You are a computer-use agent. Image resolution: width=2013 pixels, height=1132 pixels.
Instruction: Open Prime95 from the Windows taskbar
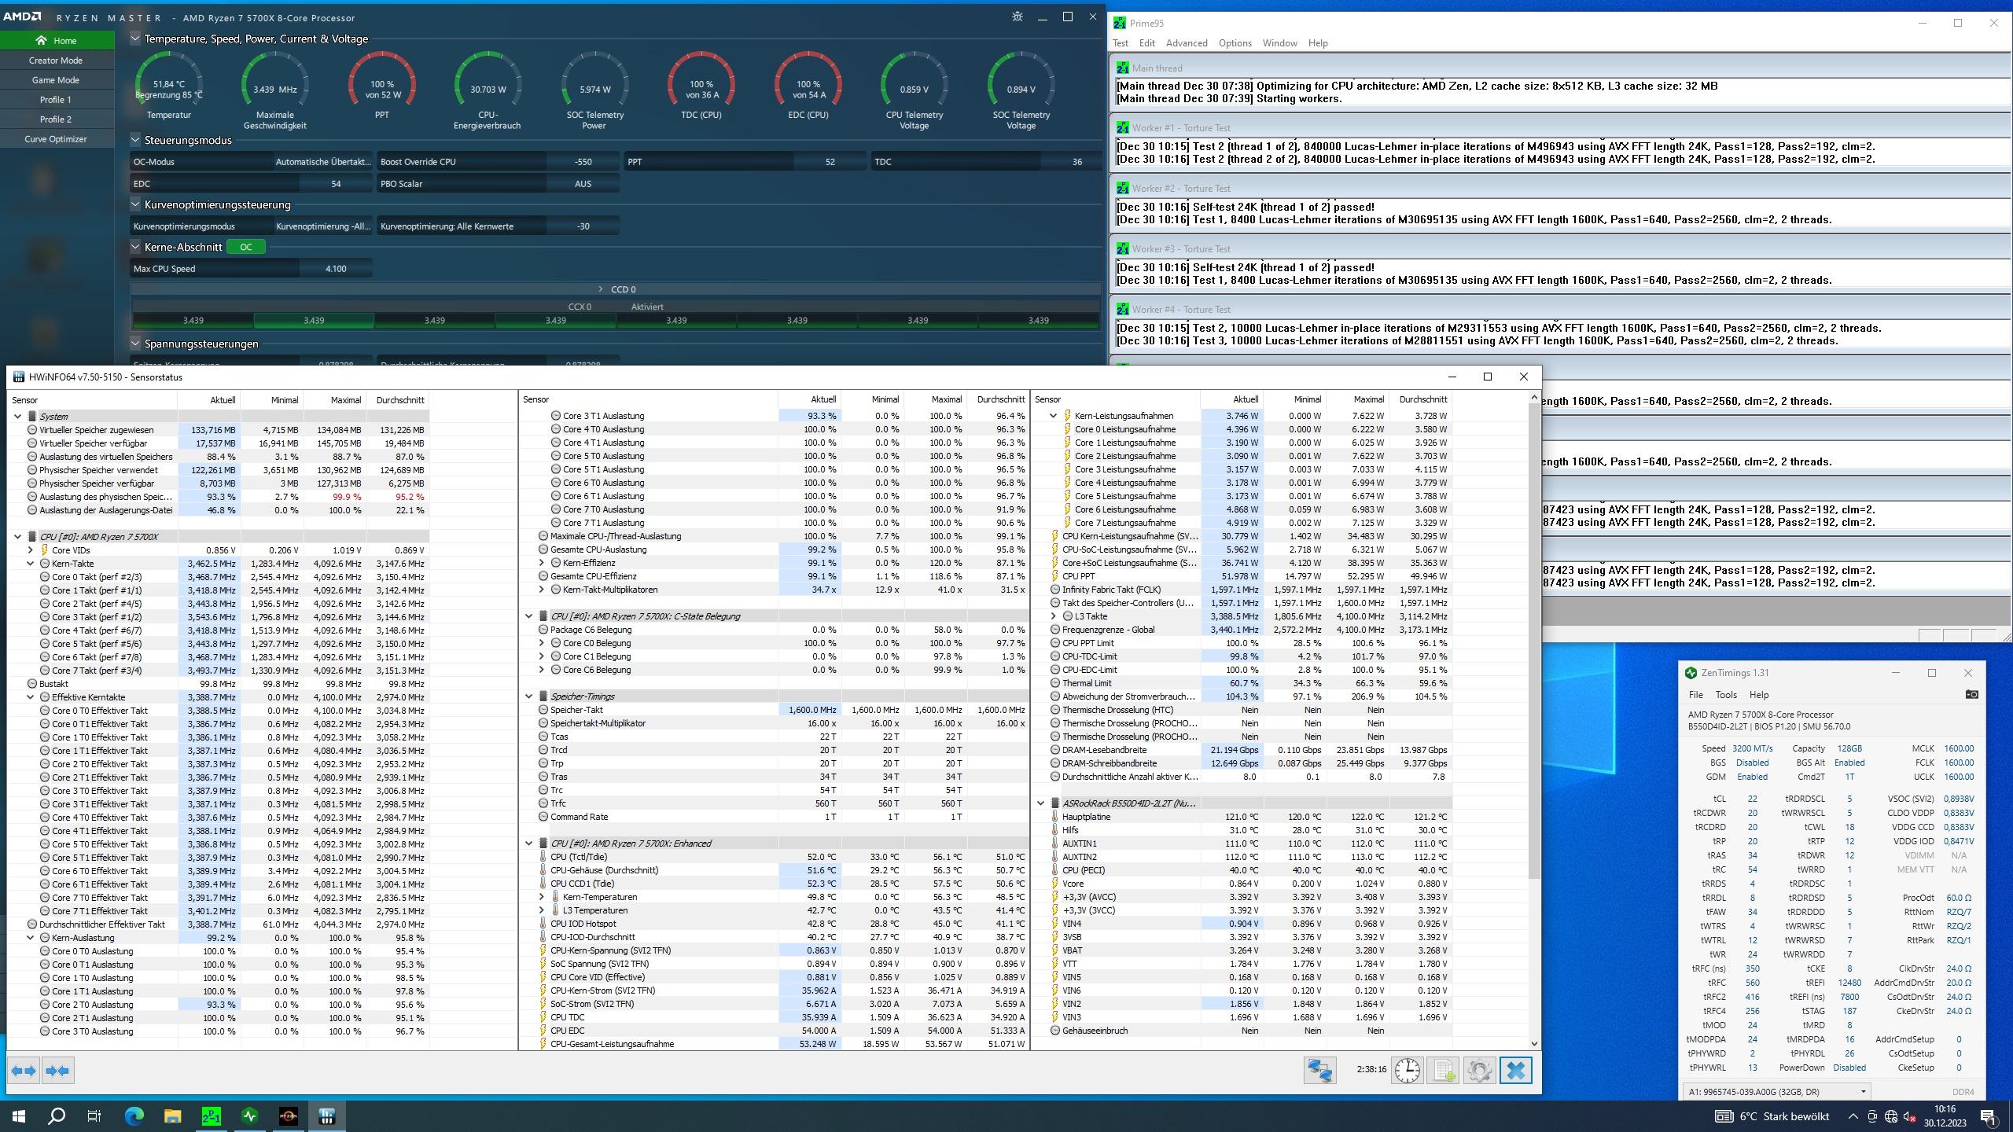pos(211,1115)
